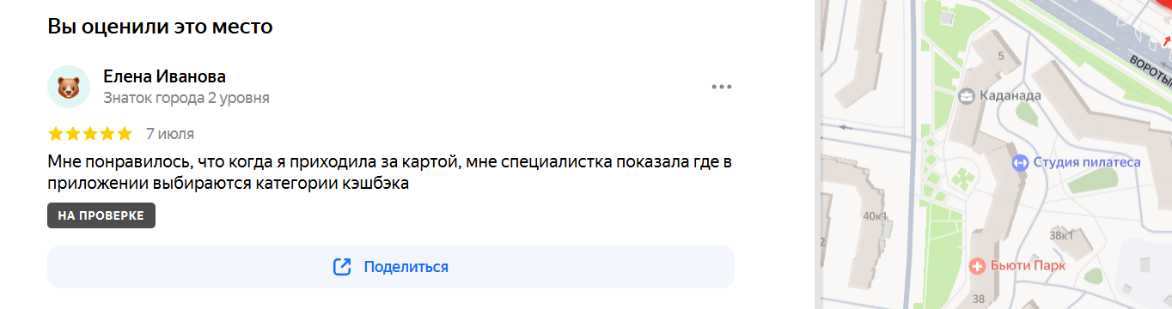Select the Каданада briefcase map icon
Viewport: 1172px width, 309px height.
coord(966,95)
